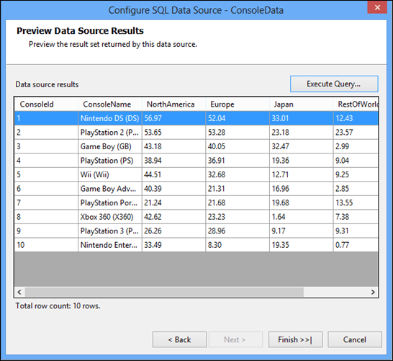This screenshot has height=361, width=393.
Task: Select the ConsoleName column header
Action: (x=110, y=104)
